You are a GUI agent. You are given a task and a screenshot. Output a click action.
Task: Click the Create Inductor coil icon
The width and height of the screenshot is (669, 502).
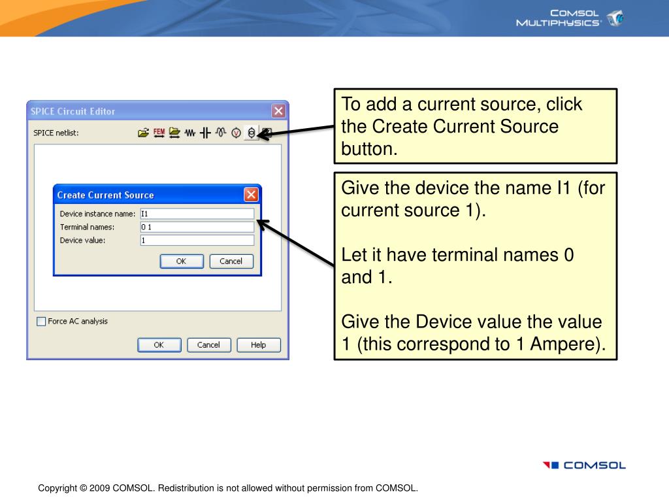221,133
